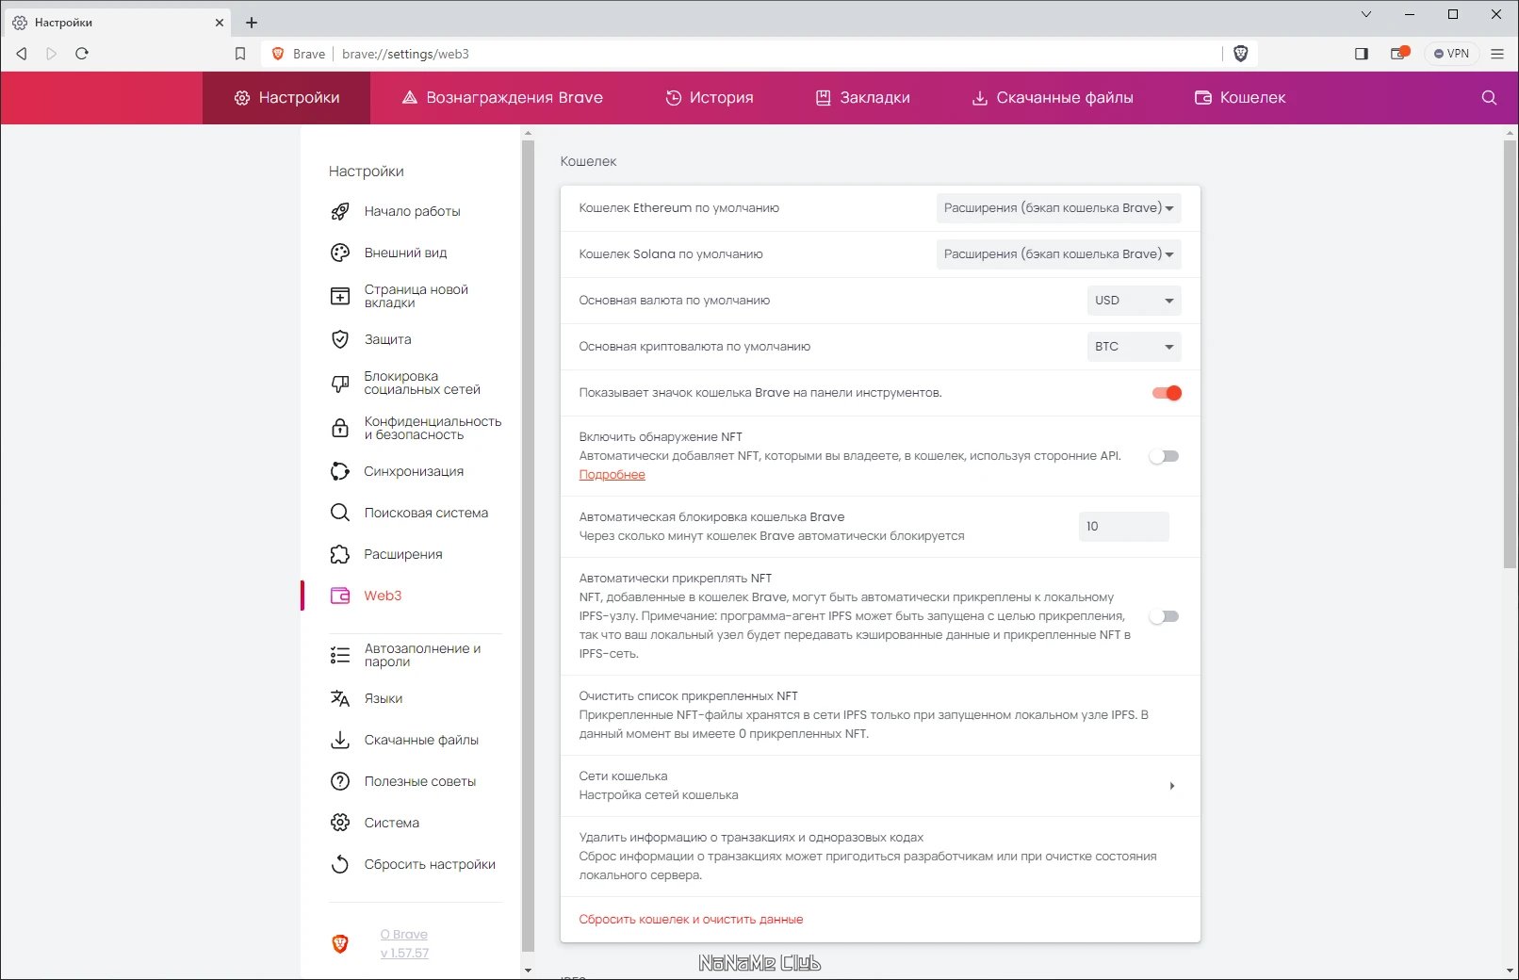This screenshot has height=980, width=1519.
Task: Open Языки translate icon
Action: coord(340,698)
